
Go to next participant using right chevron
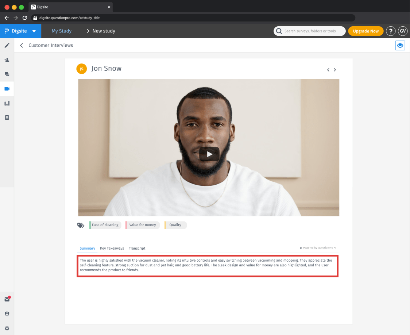click(x=335, y=69)
